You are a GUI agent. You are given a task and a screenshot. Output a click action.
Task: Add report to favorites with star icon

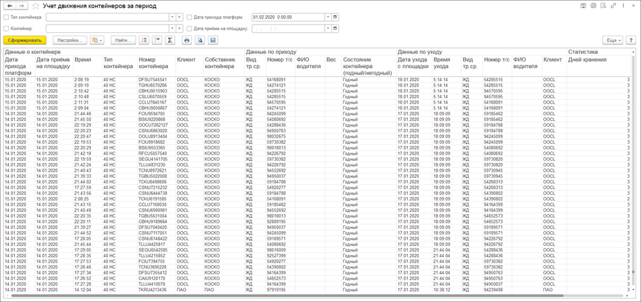[36, 5]
